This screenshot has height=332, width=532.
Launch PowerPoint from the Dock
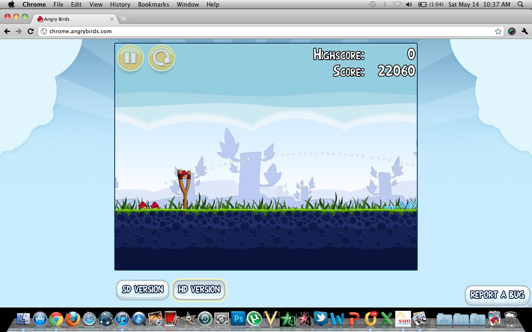(x=354, y=319)
